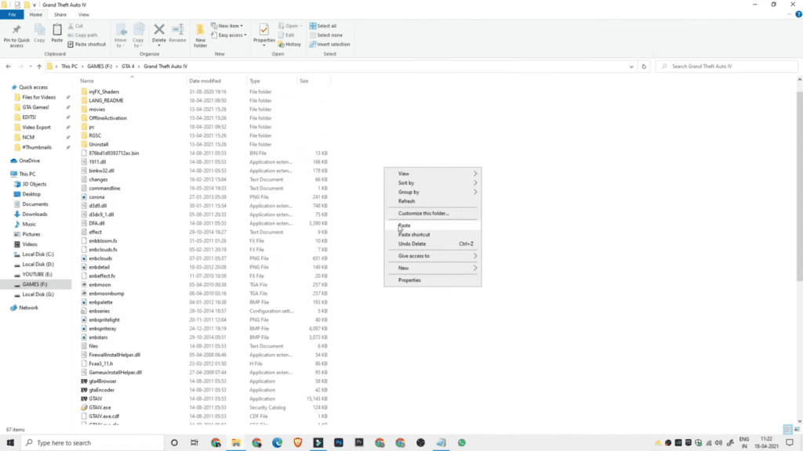Expand the Sort by submenu in context menu

437,182
